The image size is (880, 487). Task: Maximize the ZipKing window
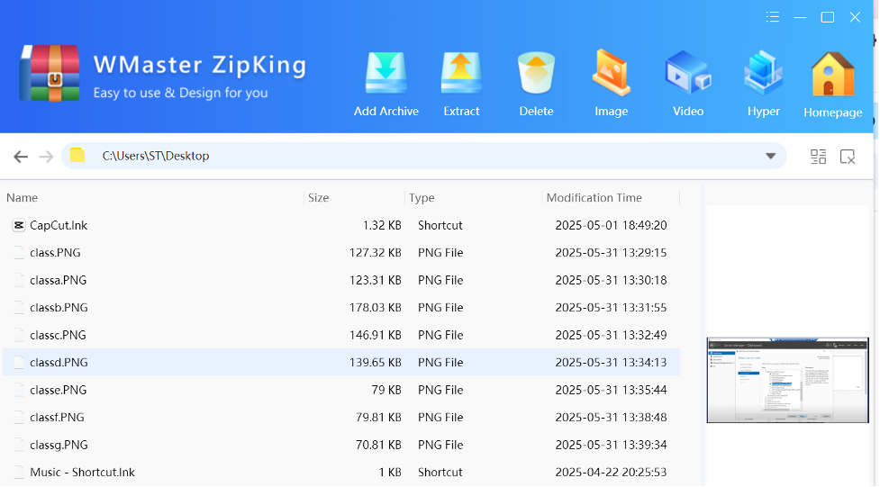827,17
